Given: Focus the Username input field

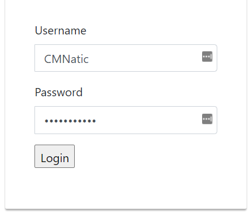Looking at the screenshot, I should [x=126, y=58].
